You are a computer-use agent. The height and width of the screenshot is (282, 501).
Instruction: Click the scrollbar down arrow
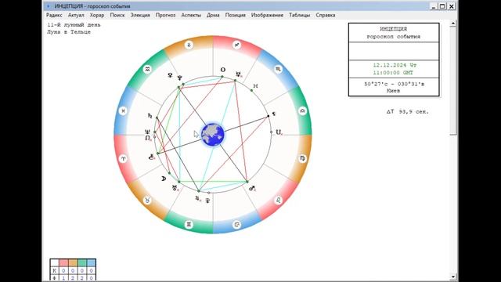(452, 277)
